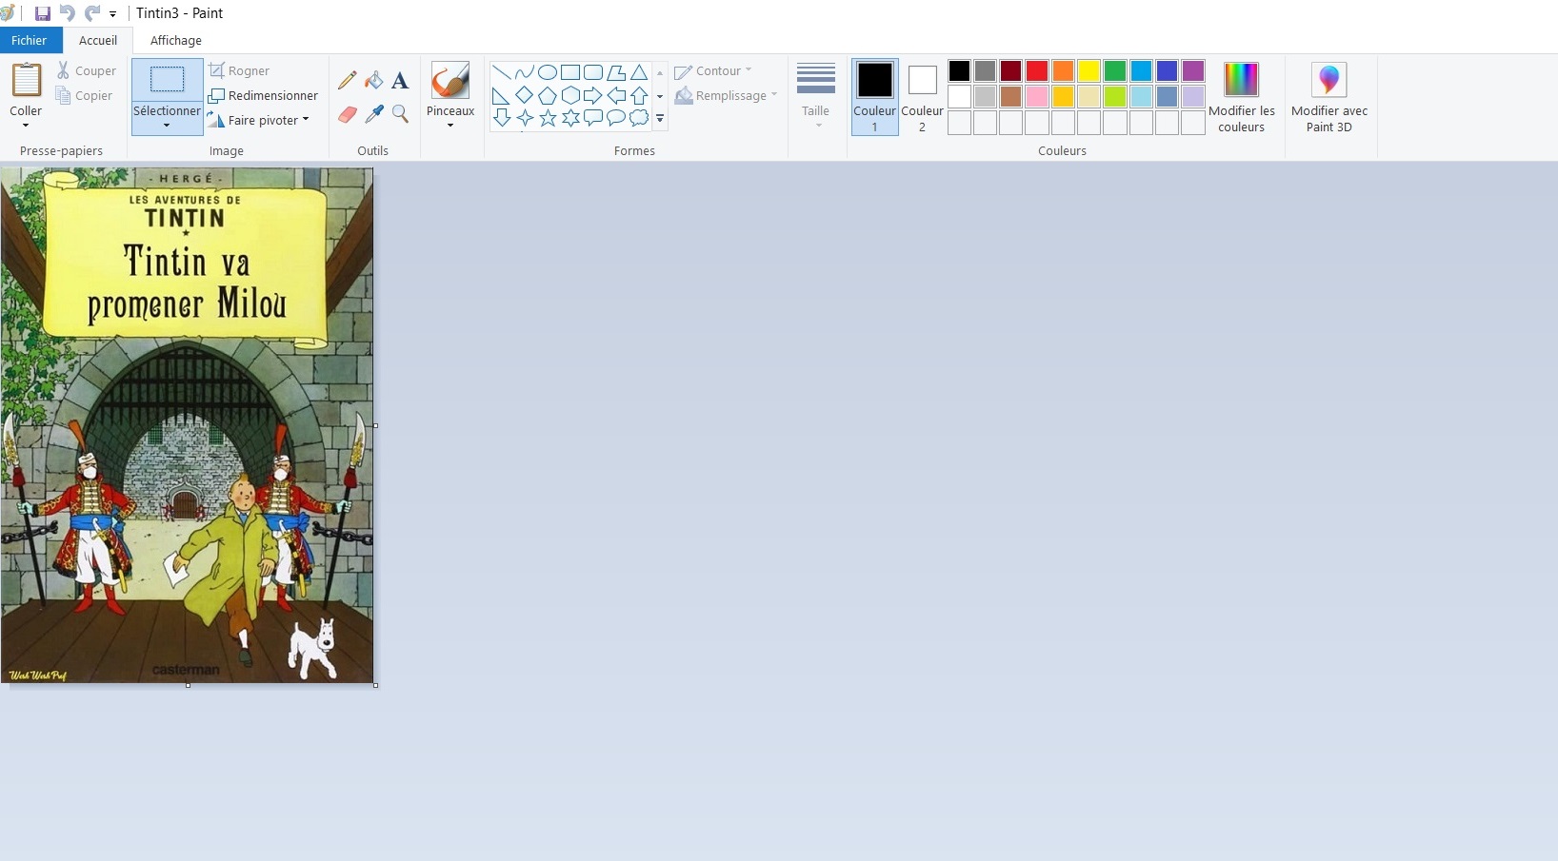Choose the hexagon shape
Viewport: 1558px width, 861px height.
coord(570,95)
